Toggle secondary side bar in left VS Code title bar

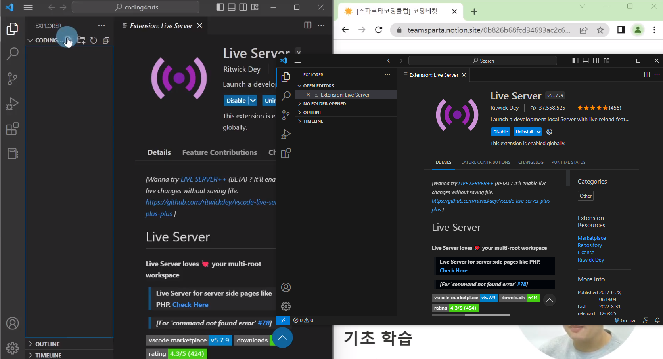click(x=243, y=7)
